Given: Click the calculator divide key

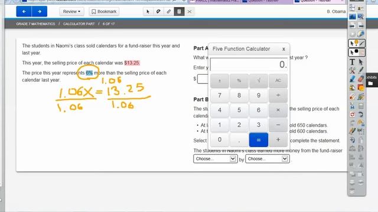Looking at the screenshot, I should pos(278,95).
